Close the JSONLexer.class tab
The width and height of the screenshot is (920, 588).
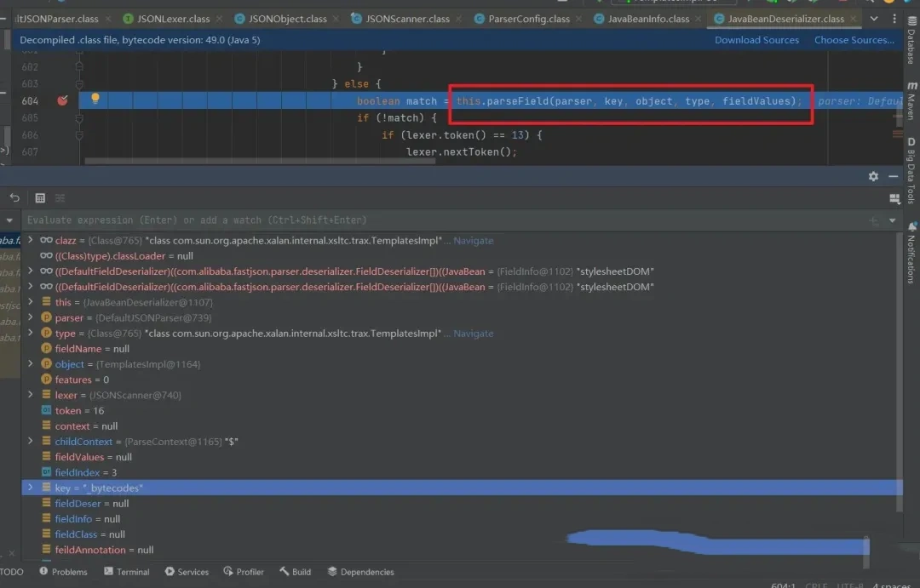220,19
